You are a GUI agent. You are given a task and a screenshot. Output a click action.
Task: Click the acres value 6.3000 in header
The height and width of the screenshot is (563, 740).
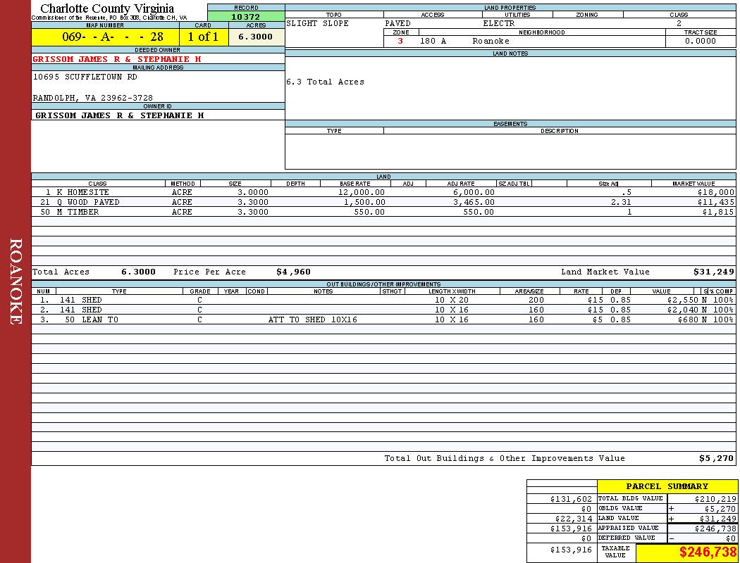(x=255, y=37)
